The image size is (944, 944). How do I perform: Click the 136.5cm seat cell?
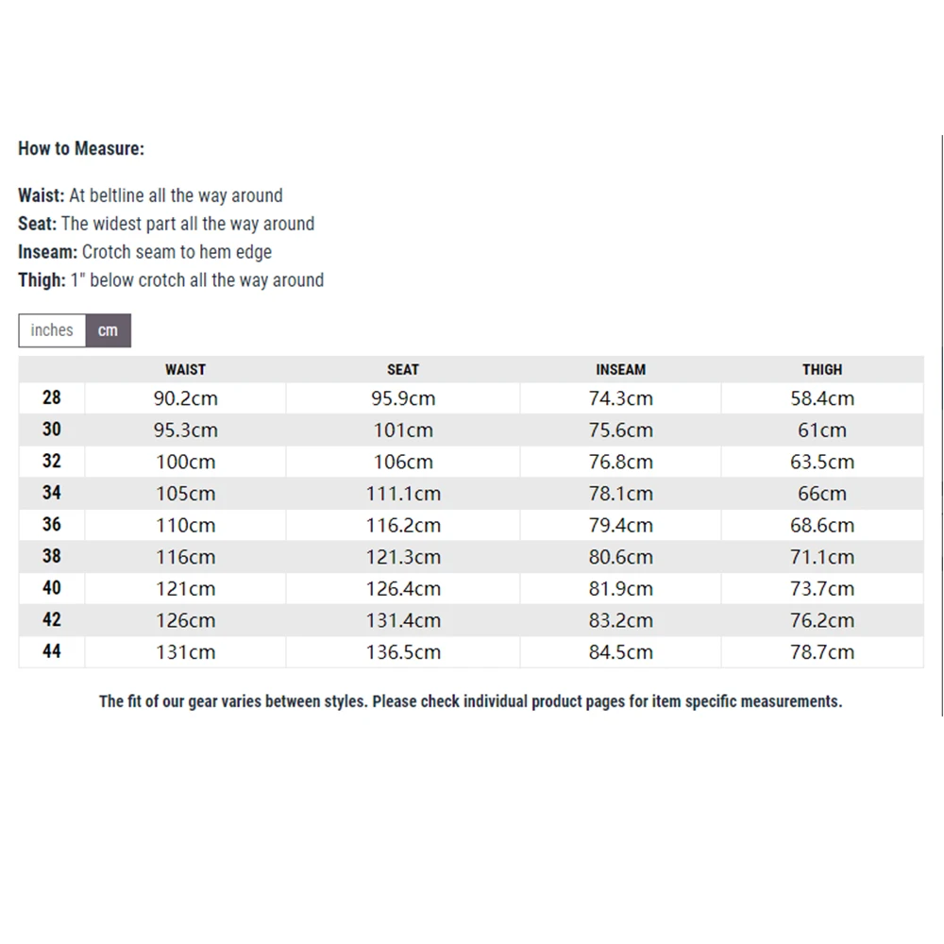[403, 652]
